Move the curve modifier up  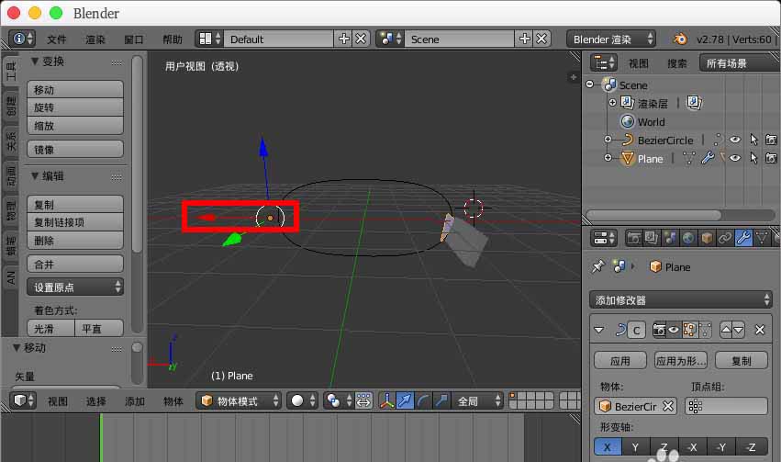(726, 330)
